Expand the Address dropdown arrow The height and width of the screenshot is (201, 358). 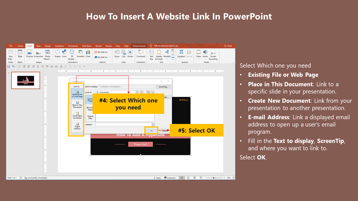[153, 125]
